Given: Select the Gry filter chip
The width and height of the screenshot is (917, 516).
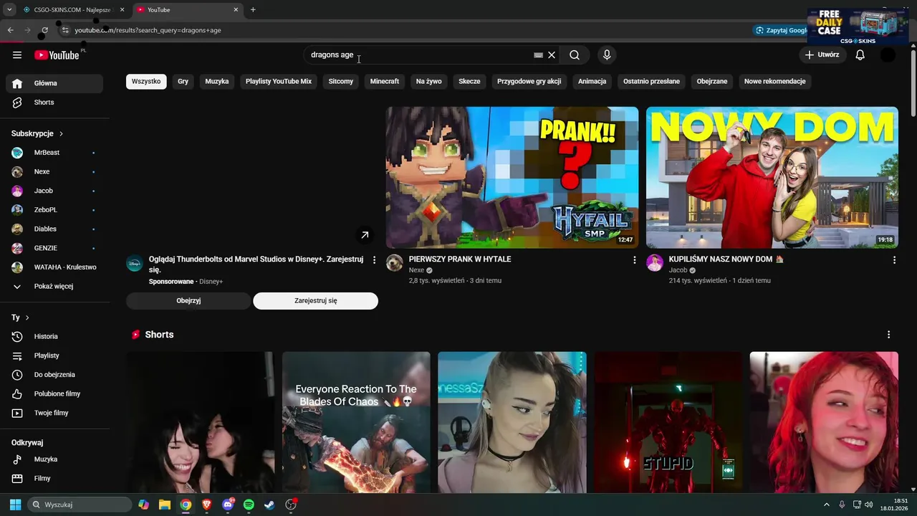Looking at the screenshot, I should pos(183,82).
